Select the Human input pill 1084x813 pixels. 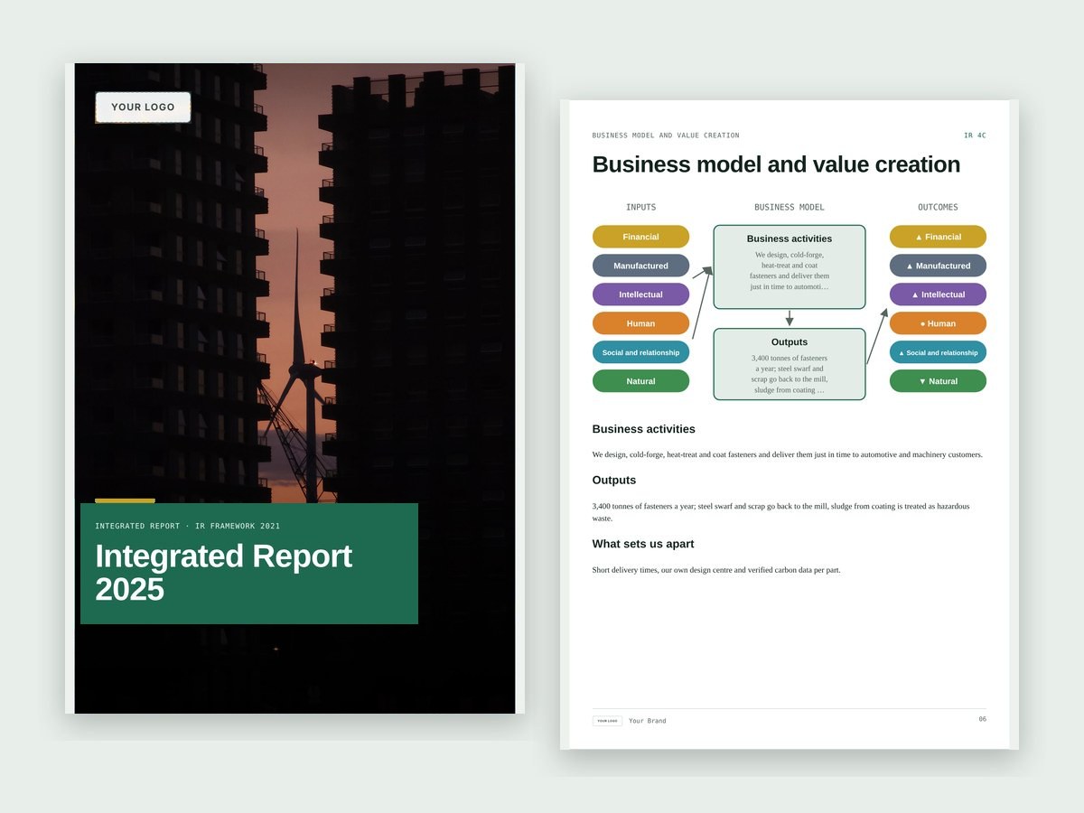pyautogui.click(x=640, y=323)
